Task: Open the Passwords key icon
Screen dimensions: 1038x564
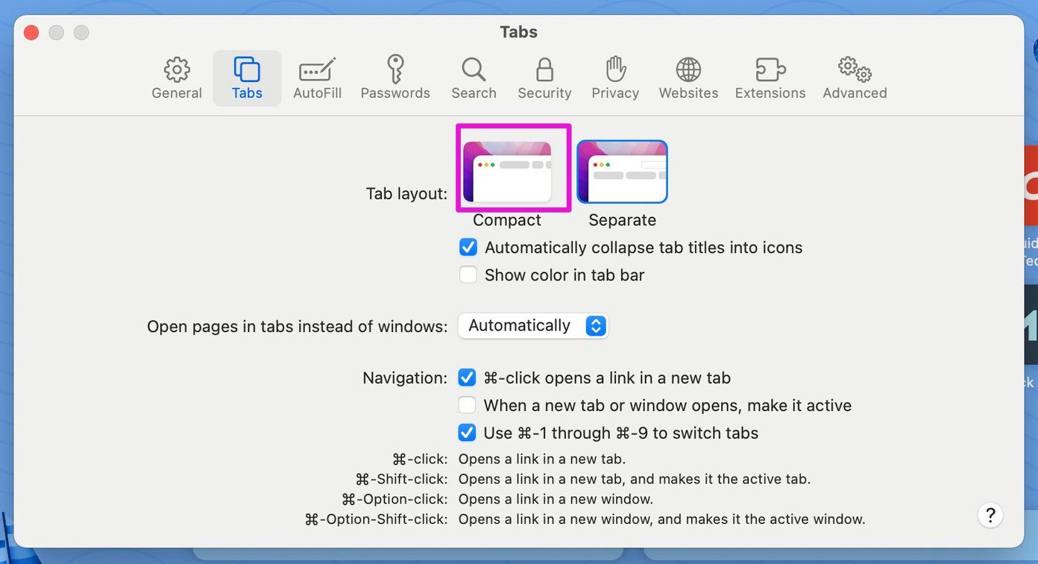Action: (x=395, y=69)
